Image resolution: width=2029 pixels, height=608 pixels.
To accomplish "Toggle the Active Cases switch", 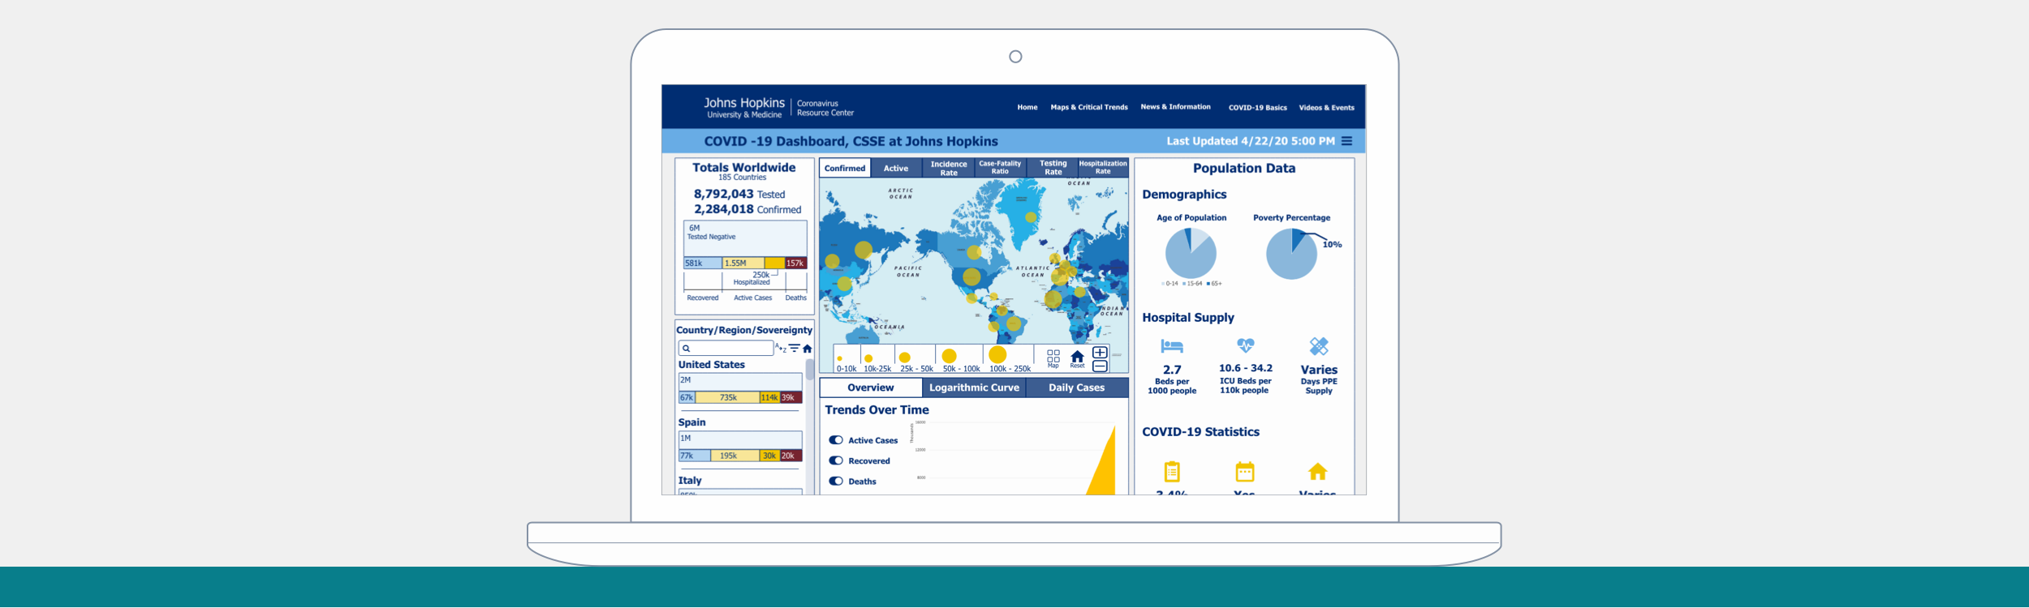I will (836, 440).
